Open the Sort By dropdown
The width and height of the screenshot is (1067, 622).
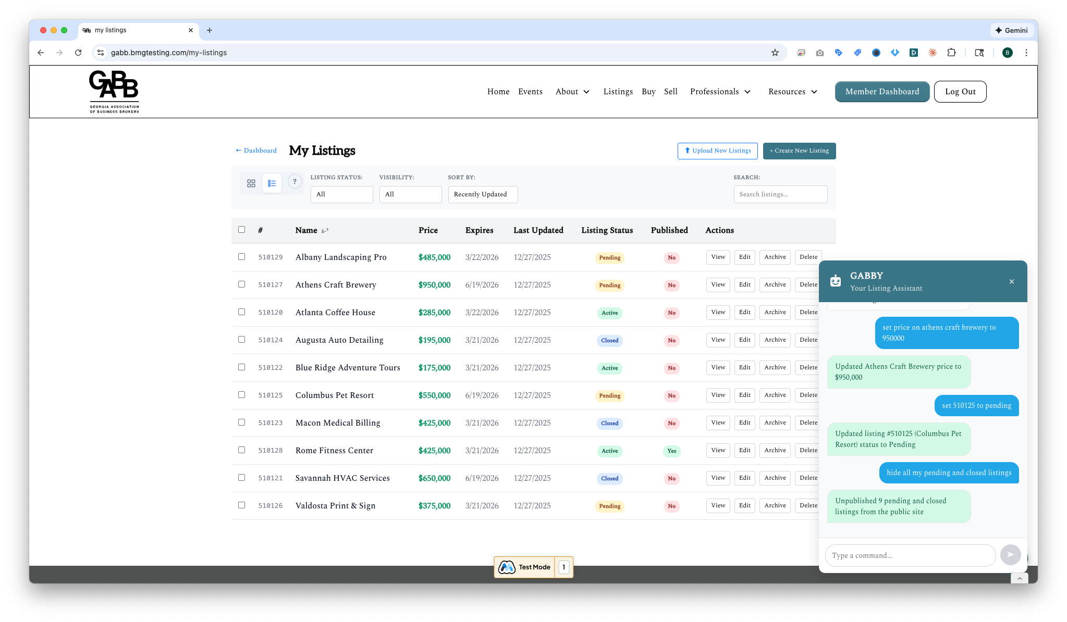(x=483, y=194)
